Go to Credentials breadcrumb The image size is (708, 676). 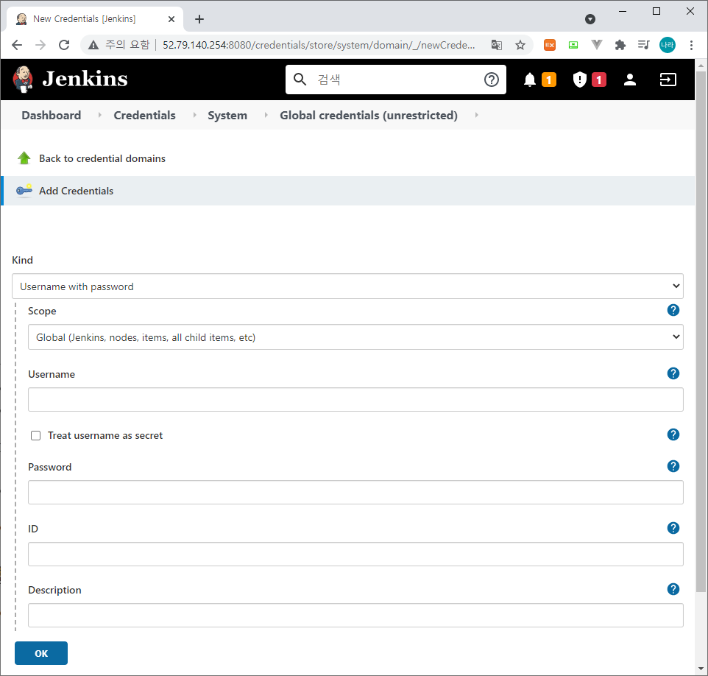click(144, 115)
